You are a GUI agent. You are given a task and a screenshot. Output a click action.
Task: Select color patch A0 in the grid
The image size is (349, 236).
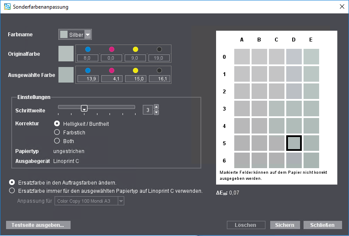click(242, 57)
